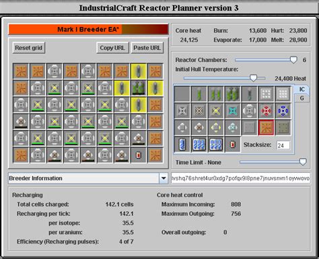319x259 pixels.
Task: Click the Hurt threshold value 23,800
Action: 298,30
